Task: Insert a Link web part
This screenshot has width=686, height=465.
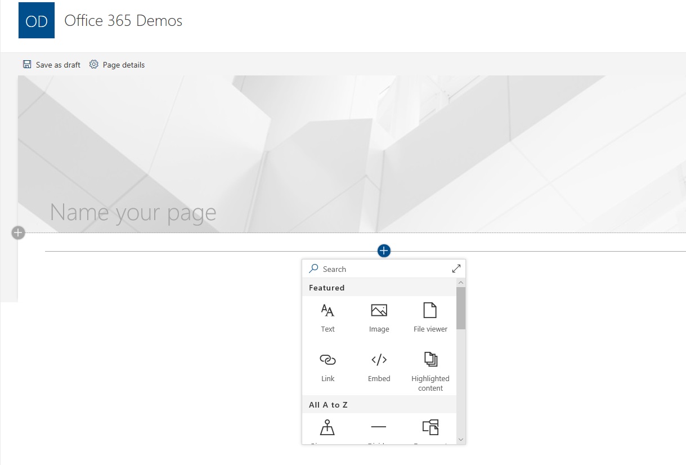Action: tap(328, 368)
